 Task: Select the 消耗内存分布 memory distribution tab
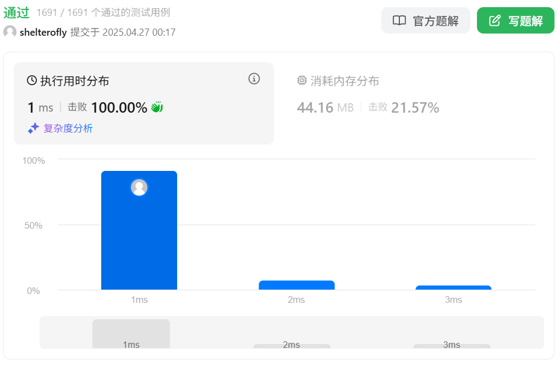coord(338,81)
